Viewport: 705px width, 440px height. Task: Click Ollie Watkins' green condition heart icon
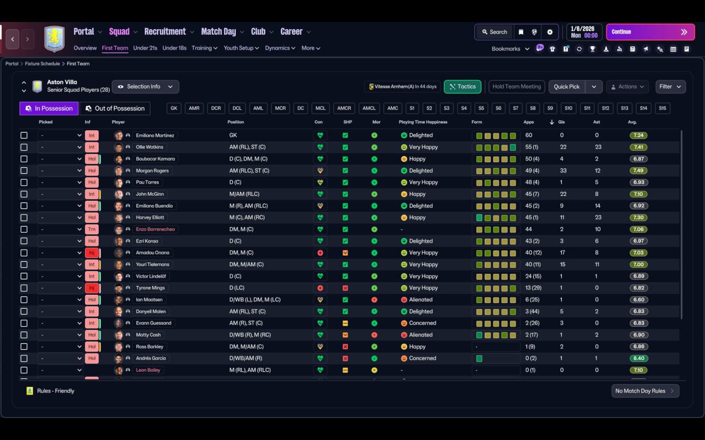(319, 147)
